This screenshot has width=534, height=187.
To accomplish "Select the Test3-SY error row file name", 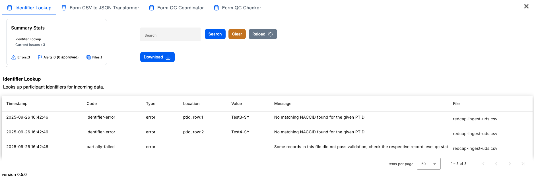I will pyautogui.click(x=475, y=119).
